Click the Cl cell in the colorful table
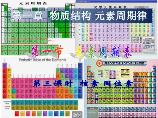Screen dimensions: 158x118 tap(76, 75)
